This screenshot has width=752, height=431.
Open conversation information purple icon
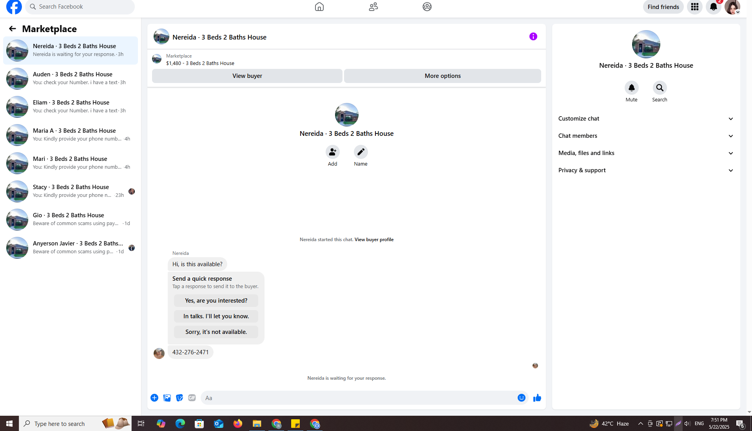click(x=533, y=36)
